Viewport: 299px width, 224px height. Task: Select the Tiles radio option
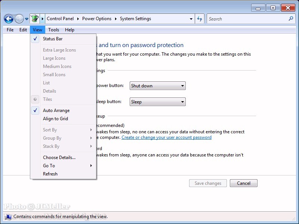(63, 99)
